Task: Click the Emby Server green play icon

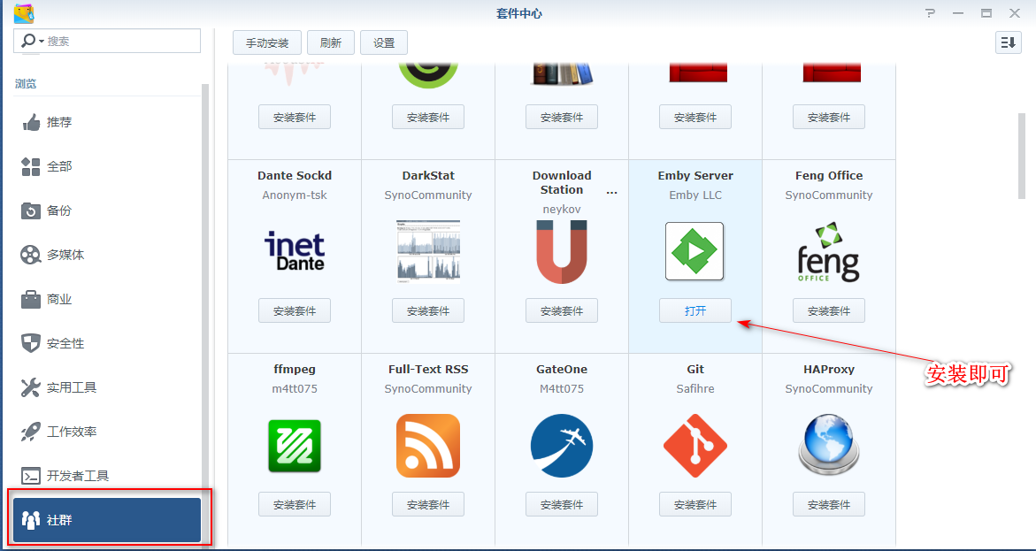Action: pyautogui.click(x=695, y=251)
